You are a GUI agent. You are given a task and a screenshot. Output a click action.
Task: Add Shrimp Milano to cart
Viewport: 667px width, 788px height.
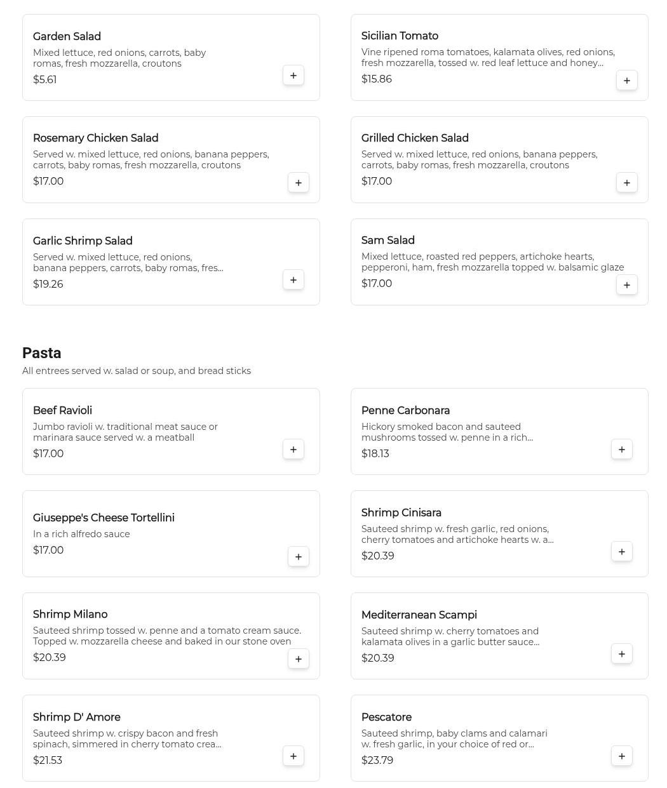[299, 659]
